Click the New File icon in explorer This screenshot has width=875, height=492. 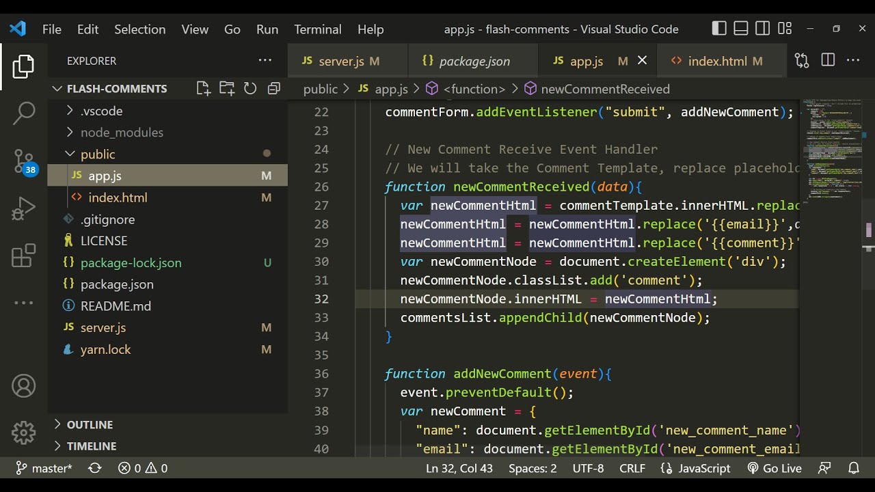[203, 89]
